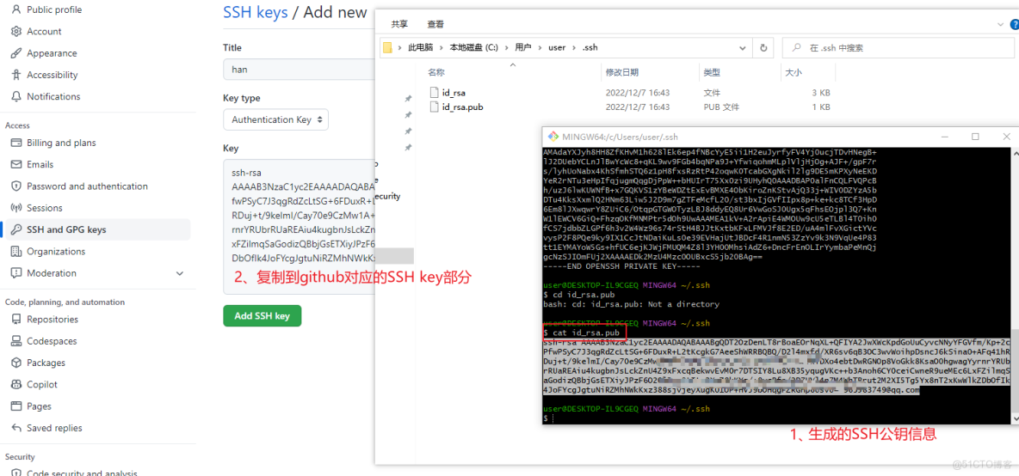Click the PUB 文件 type cell

(x=721, y=107)
